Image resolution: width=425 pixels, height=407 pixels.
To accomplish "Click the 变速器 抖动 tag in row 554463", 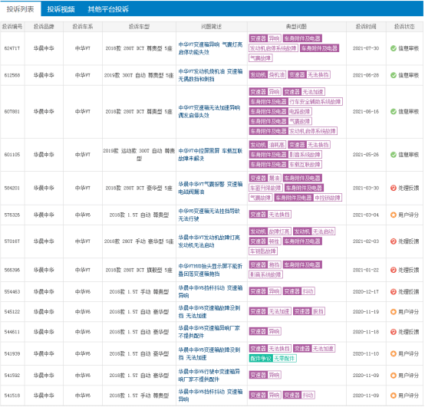I will coord(298,291).
